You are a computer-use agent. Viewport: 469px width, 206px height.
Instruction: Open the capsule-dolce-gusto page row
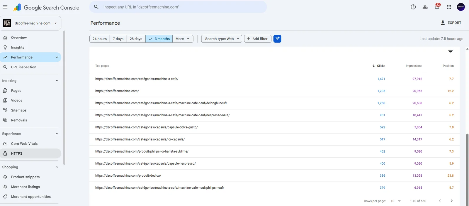pyautogui.click(x=274, y=127)
